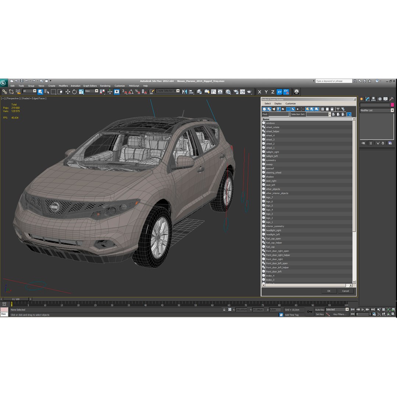Open the Rendering menu
397x397 pixels.
point(105,86)
